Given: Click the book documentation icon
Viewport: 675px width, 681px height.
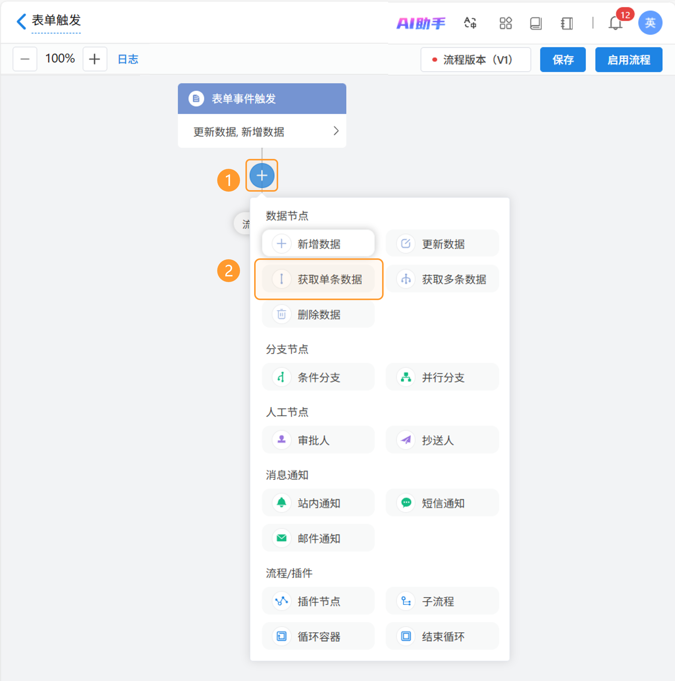Looking at the screenshot, I should click(x=535, y=24).
